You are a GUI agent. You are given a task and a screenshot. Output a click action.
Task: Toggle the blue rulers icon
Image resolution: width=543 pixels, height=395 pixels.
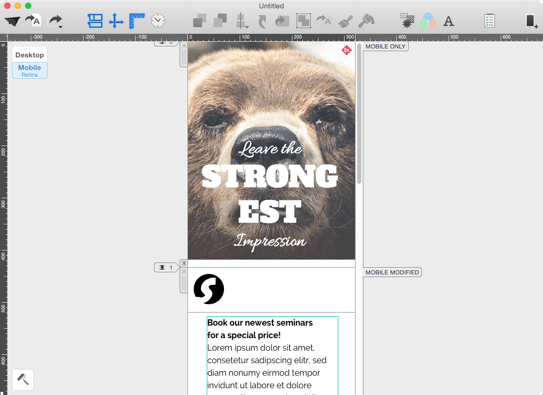(x=137, y=21)
